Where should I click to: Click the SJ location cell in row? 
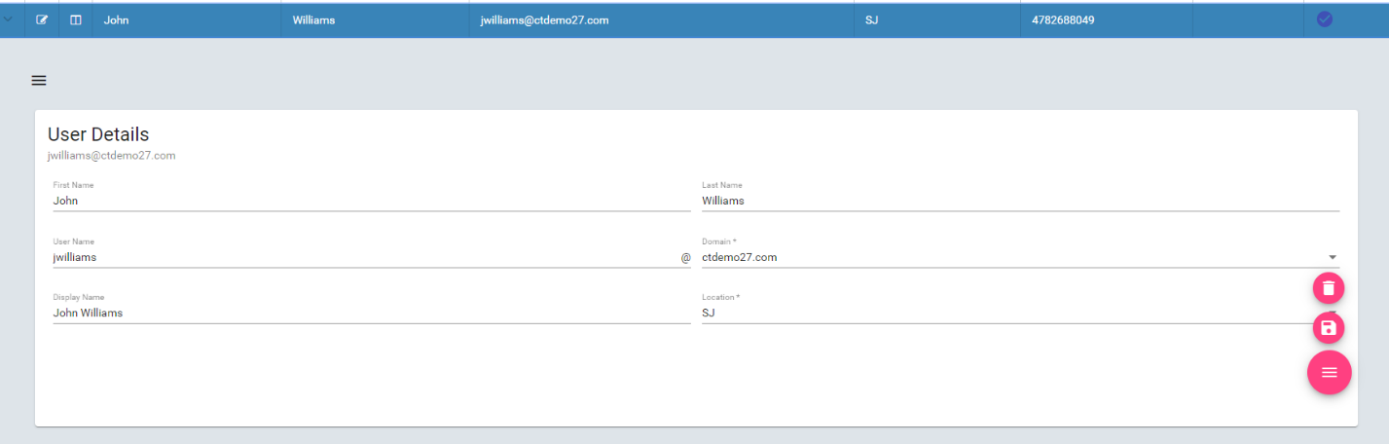(936, 19)
